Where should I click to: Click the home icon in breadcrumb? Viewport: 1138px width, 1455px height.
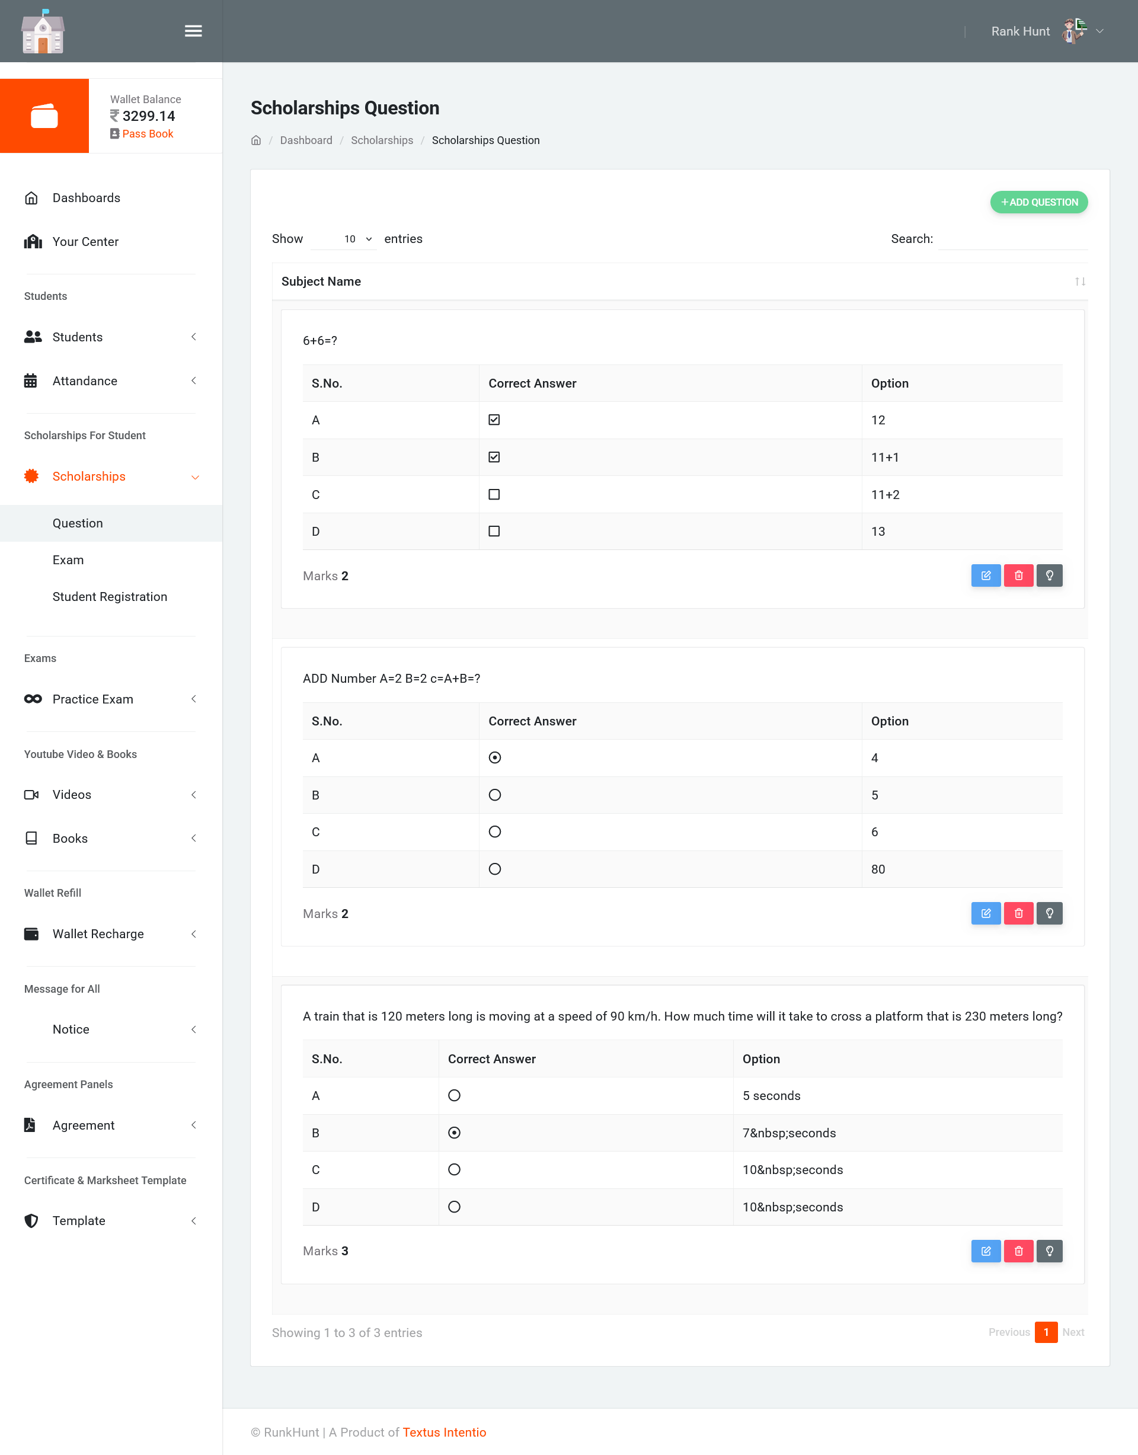(256, 140)
